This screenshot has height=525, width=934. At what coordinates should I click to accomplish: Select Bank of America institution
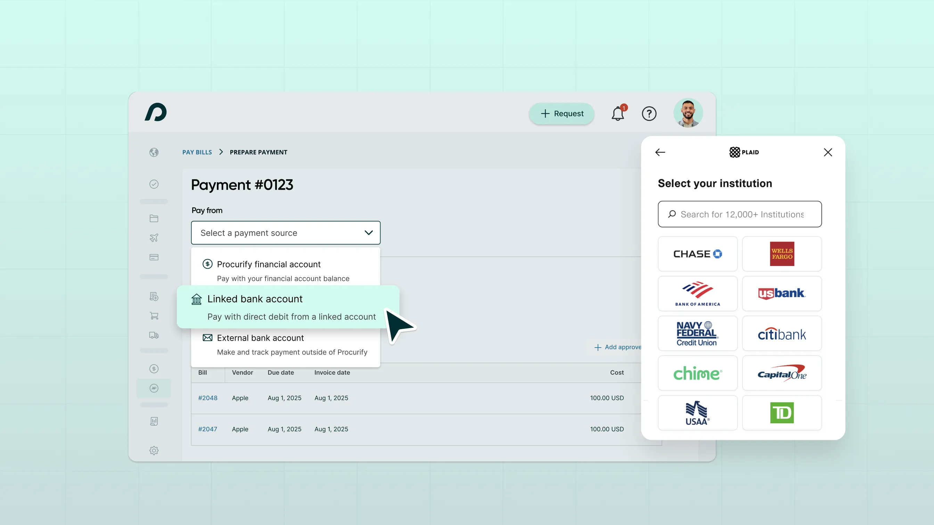(698, 293)
